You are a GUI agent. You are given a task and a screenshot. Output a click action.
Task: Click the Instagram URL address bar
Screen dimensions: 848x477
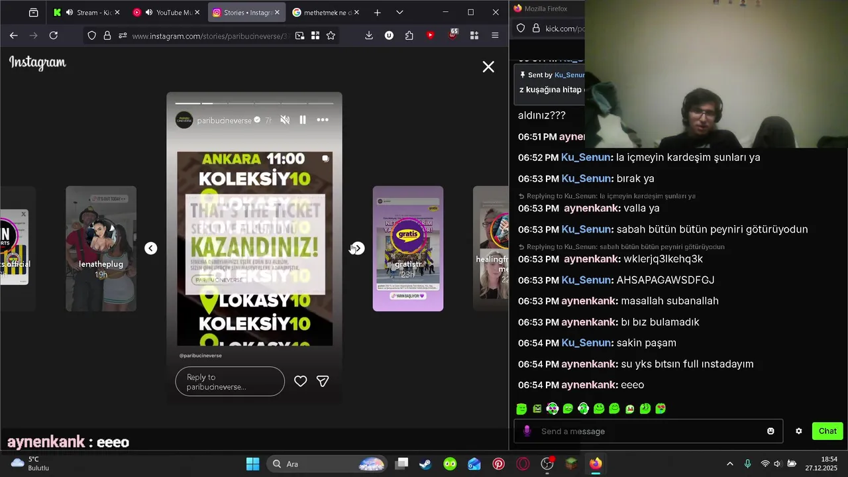click(x=210, y=36)
